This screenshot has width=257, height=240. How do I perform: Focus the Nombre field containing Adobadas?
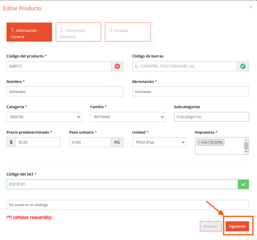[x=65, y=92]
